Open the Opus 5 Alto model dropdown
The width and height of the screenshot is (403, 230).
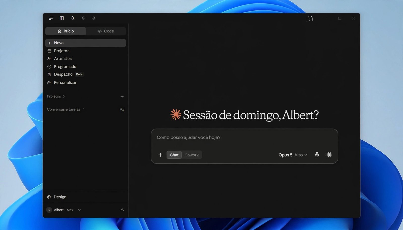coord(293,155)
